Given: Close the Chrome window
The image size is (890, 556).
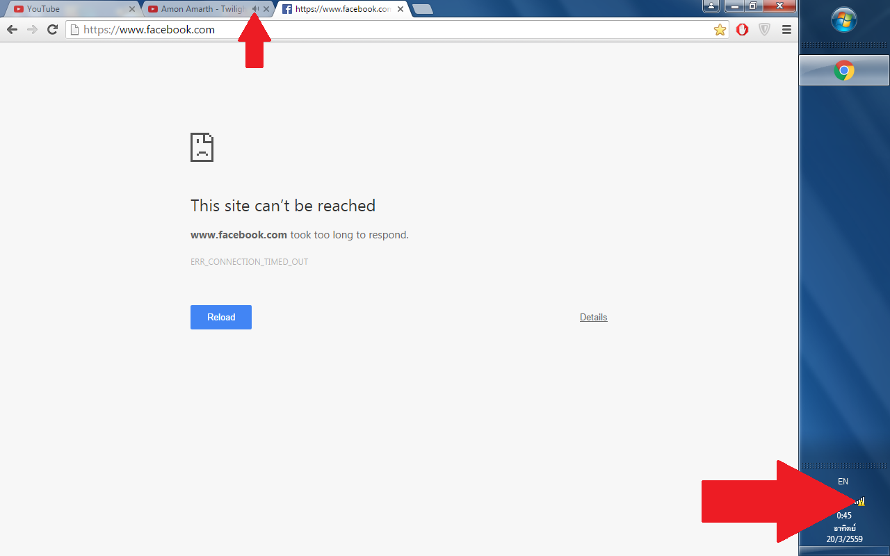Looking at the screenshot, I should (x=779, y=6).
